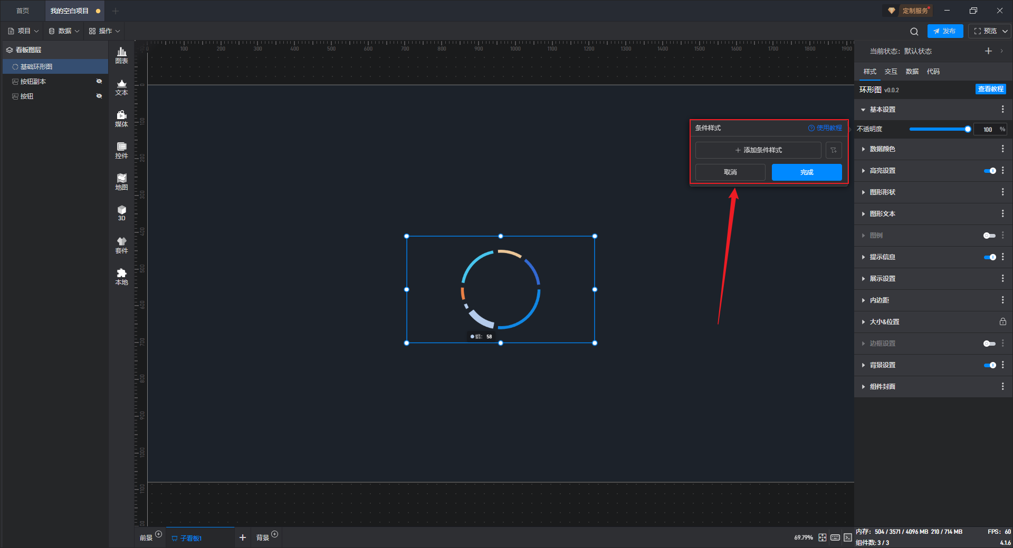1013x548 pixels.
Task: Enable the 图例 legend switch
Action: [989, 236]
